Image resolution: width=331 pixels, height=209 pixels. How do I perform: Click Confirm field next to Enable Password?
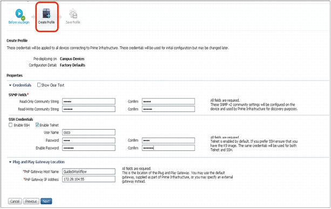(x=168, y=148)
